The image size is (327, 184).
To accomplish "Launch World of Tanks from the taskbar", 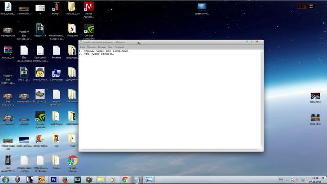I will tap(18, 179).
